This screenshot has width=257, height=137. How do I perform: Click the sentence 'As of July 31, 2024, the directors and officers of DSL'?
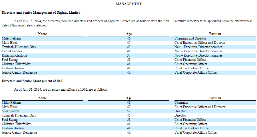(61, 90)
